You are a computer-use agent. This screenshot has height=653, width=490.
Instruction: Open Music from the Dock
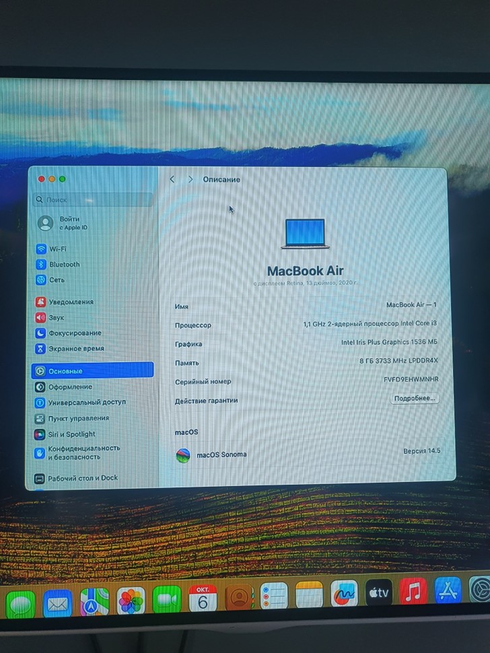(x=413, y=590)
